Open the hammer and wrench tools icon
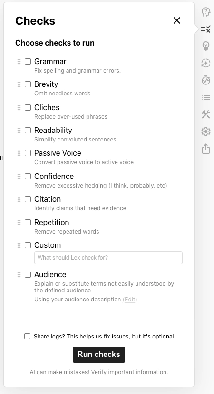 pos(206,114)
